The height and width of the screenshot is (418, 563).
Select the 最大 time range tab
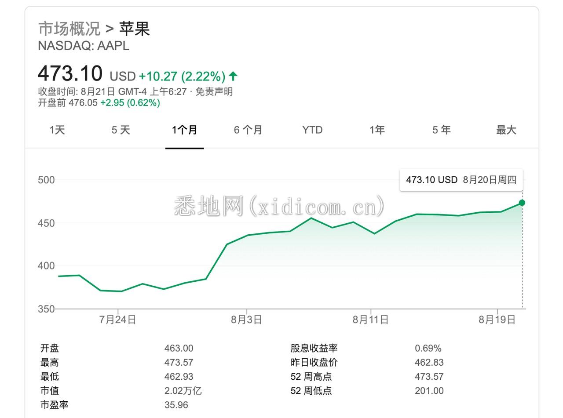(x=506, y=130)
